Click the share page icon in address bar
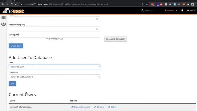Viewport: 197px width, 111px height. pos(142,4)
